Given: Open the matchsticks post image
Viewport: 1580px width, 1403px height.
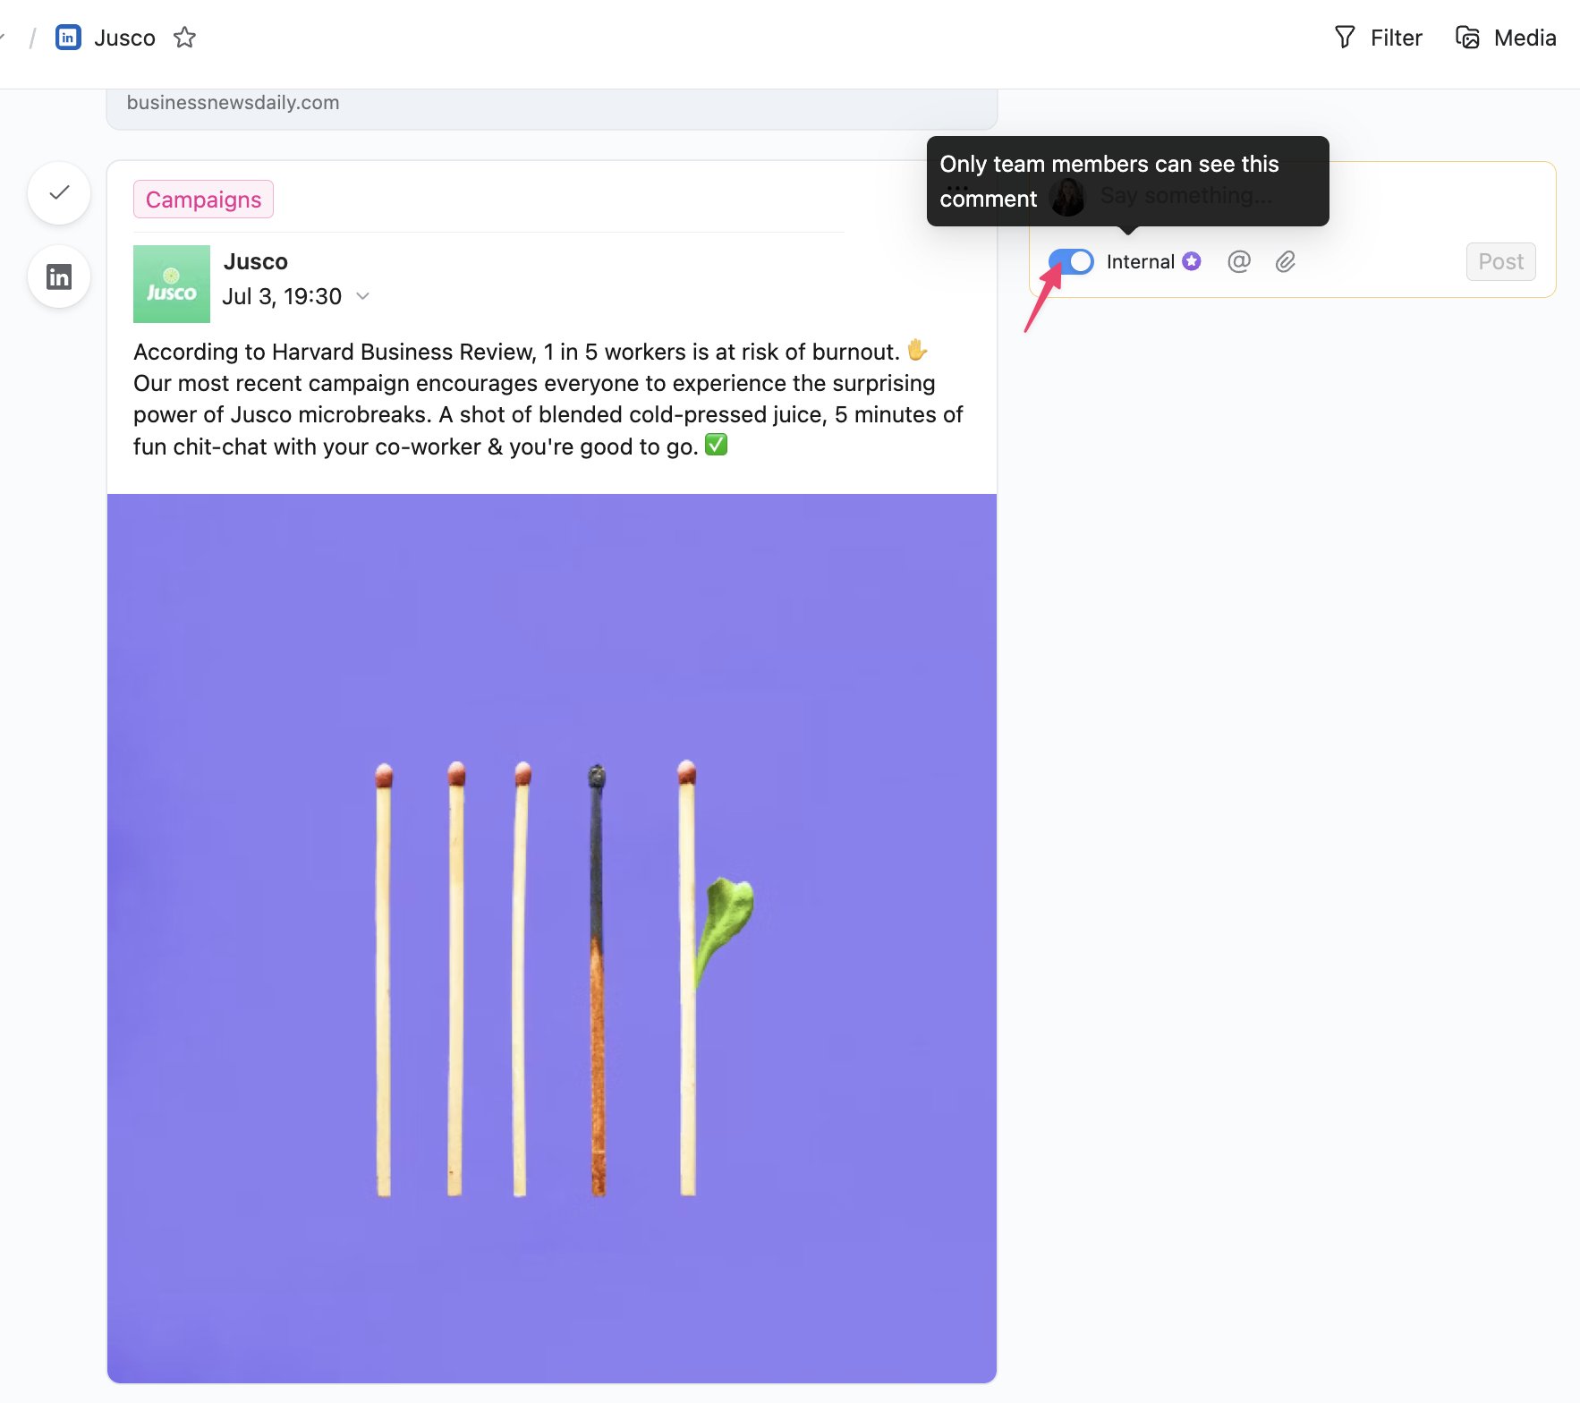Looking at the screenshot, I should 551,938.
